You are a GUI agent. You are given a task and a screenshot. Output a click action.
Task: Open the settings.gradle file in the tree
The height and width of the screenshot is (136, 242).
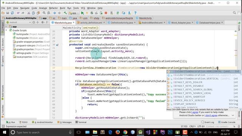tap(31, 53)
